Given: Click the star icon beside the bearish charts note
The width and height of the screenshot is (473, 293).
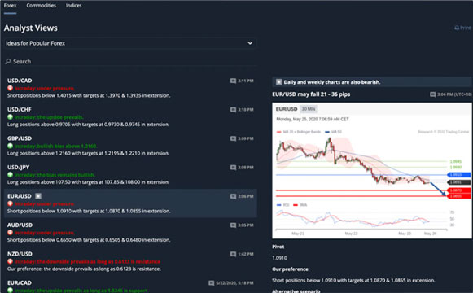Looking at the screenshot, I should tap(279, 82).
